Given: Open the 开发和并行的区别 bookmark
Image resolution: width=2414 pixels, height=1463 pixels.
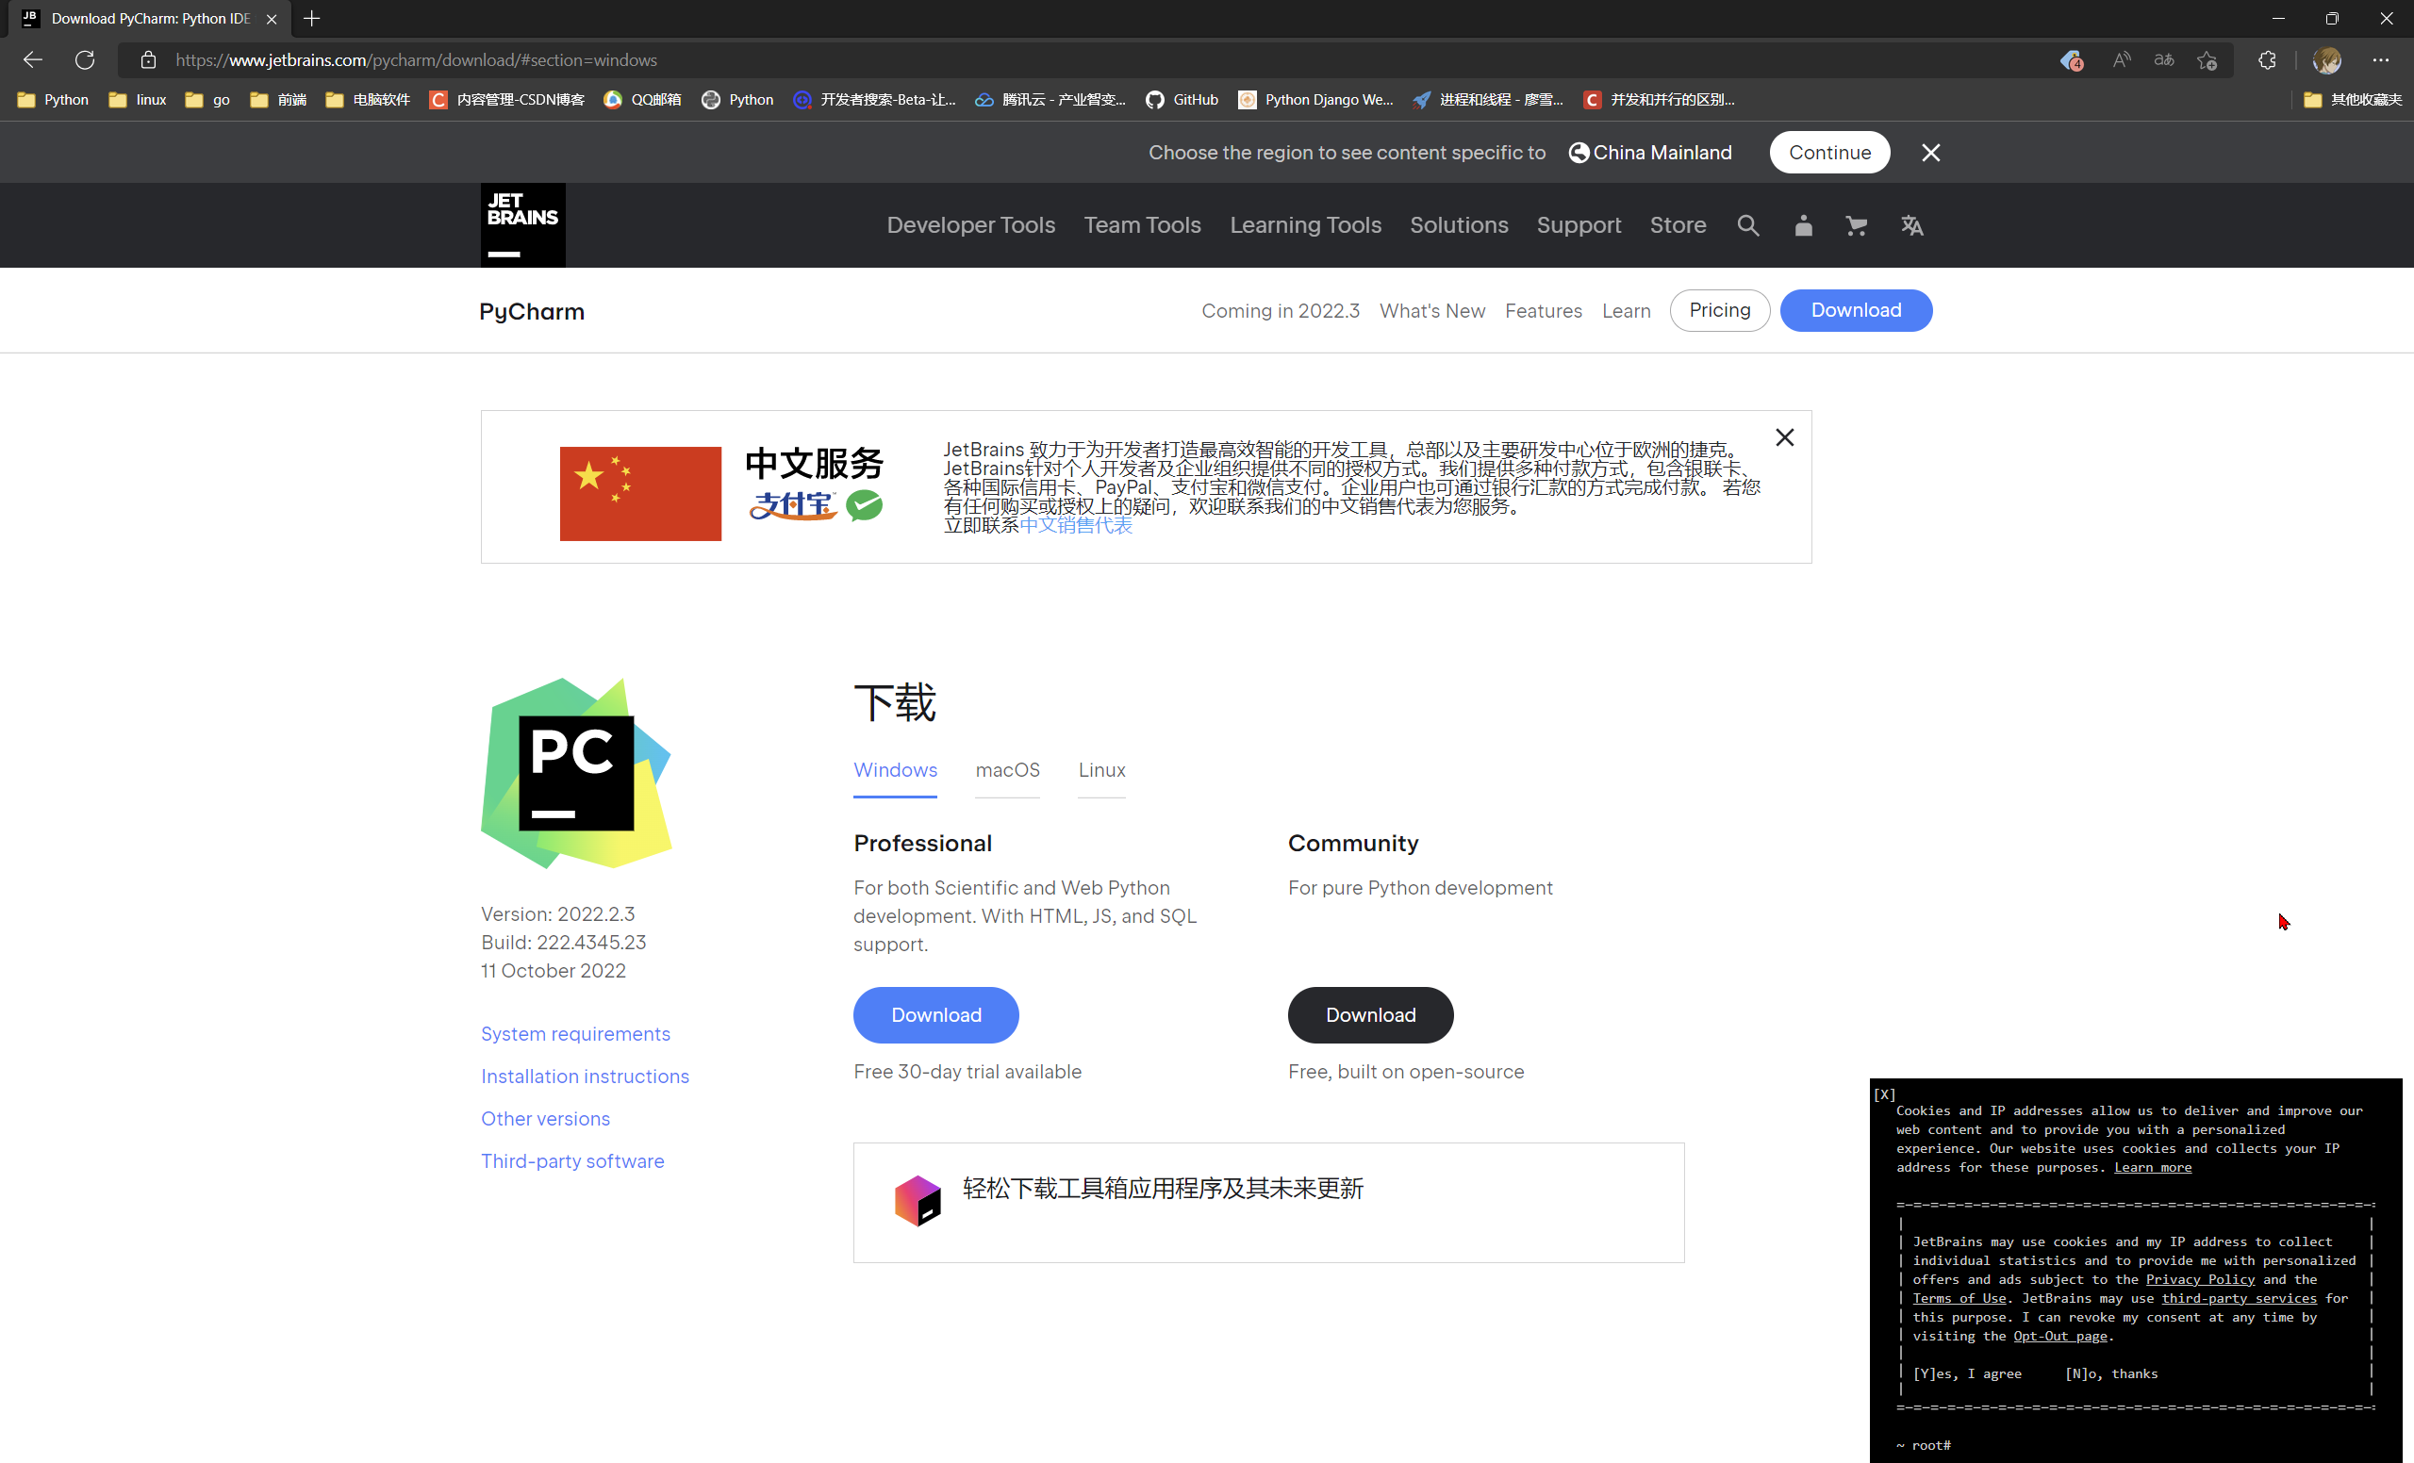Looking at the screenshot, I should (1660, 100).
